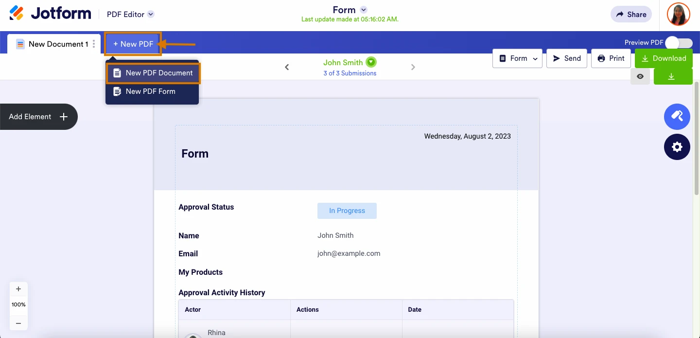This screenshot has height=338, width=700.
Task: Go to the previous submission arrow
Action: (287, 67)
